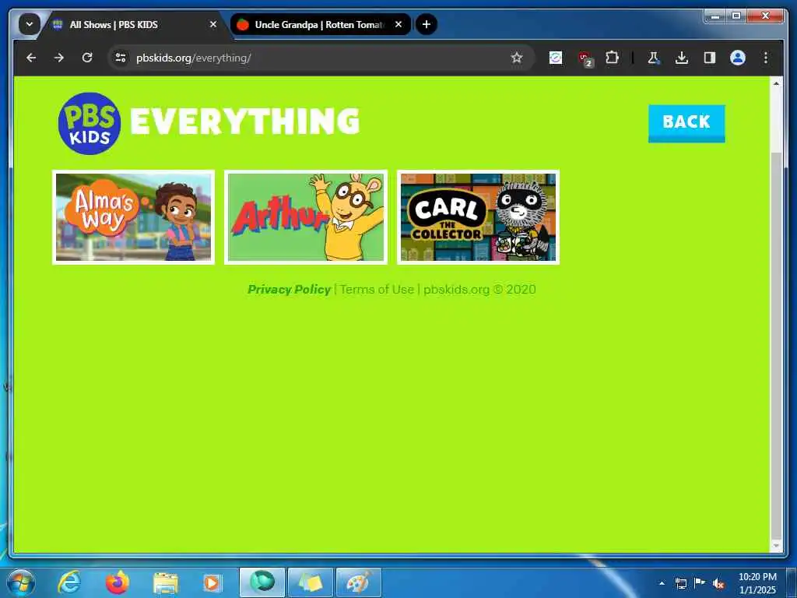Open the Alma's Way show thumbnail

click(x=133, y=217)
